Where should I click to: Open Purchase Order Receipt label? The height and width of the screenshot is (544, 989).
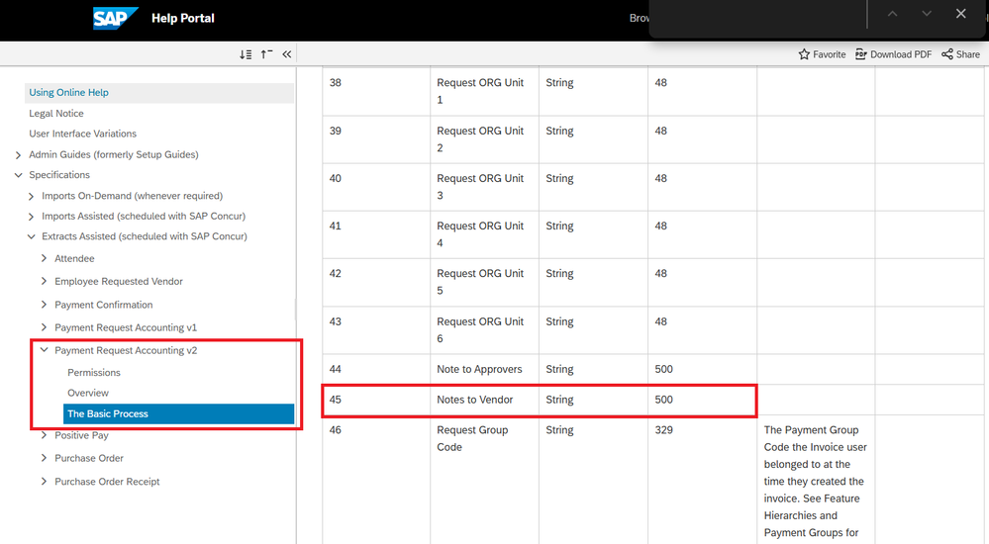(x=107, y=482)
